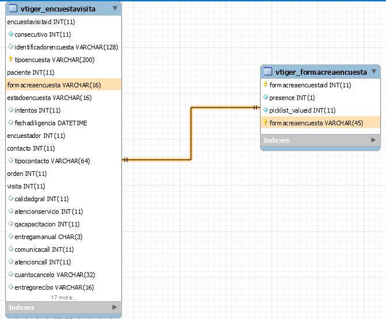The width and height of the screenshot is (386, 319).
Task: Click the entregorecibo column diamond icon
Action: [10, 287]
